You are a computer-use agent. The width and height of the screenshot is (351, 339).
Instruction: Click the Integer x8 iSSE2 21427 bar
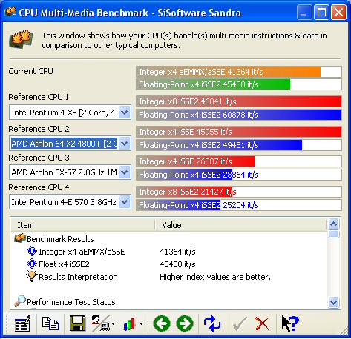[x=239, y=192]
